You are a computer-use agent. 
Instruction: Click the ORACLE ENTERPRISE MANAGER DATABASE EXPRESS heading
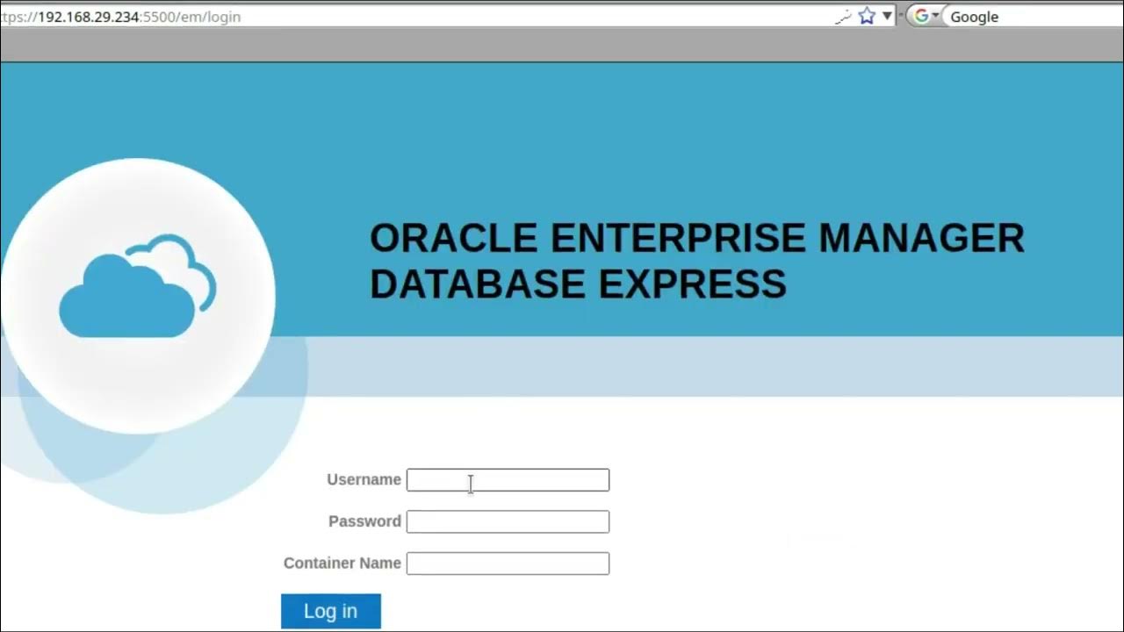(x=697, y=261)
